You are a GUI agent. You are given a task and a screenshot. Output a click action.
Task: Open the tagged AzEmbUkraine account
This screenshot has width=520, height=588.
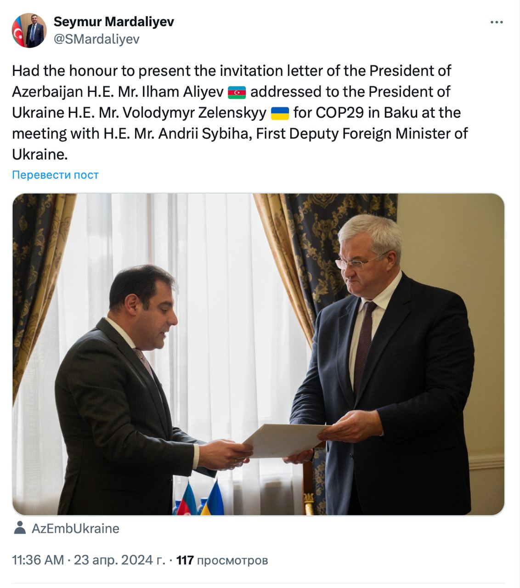coord(75,528)
